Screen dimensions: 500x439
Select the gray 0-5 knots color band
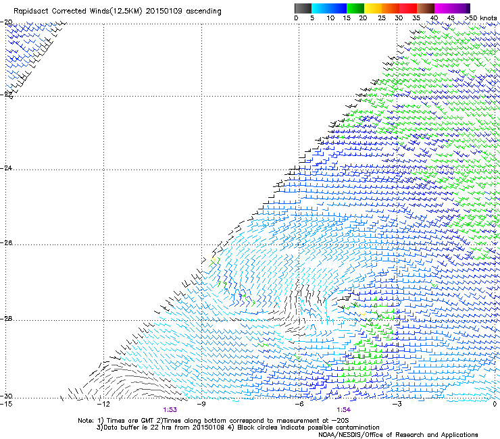303,8
